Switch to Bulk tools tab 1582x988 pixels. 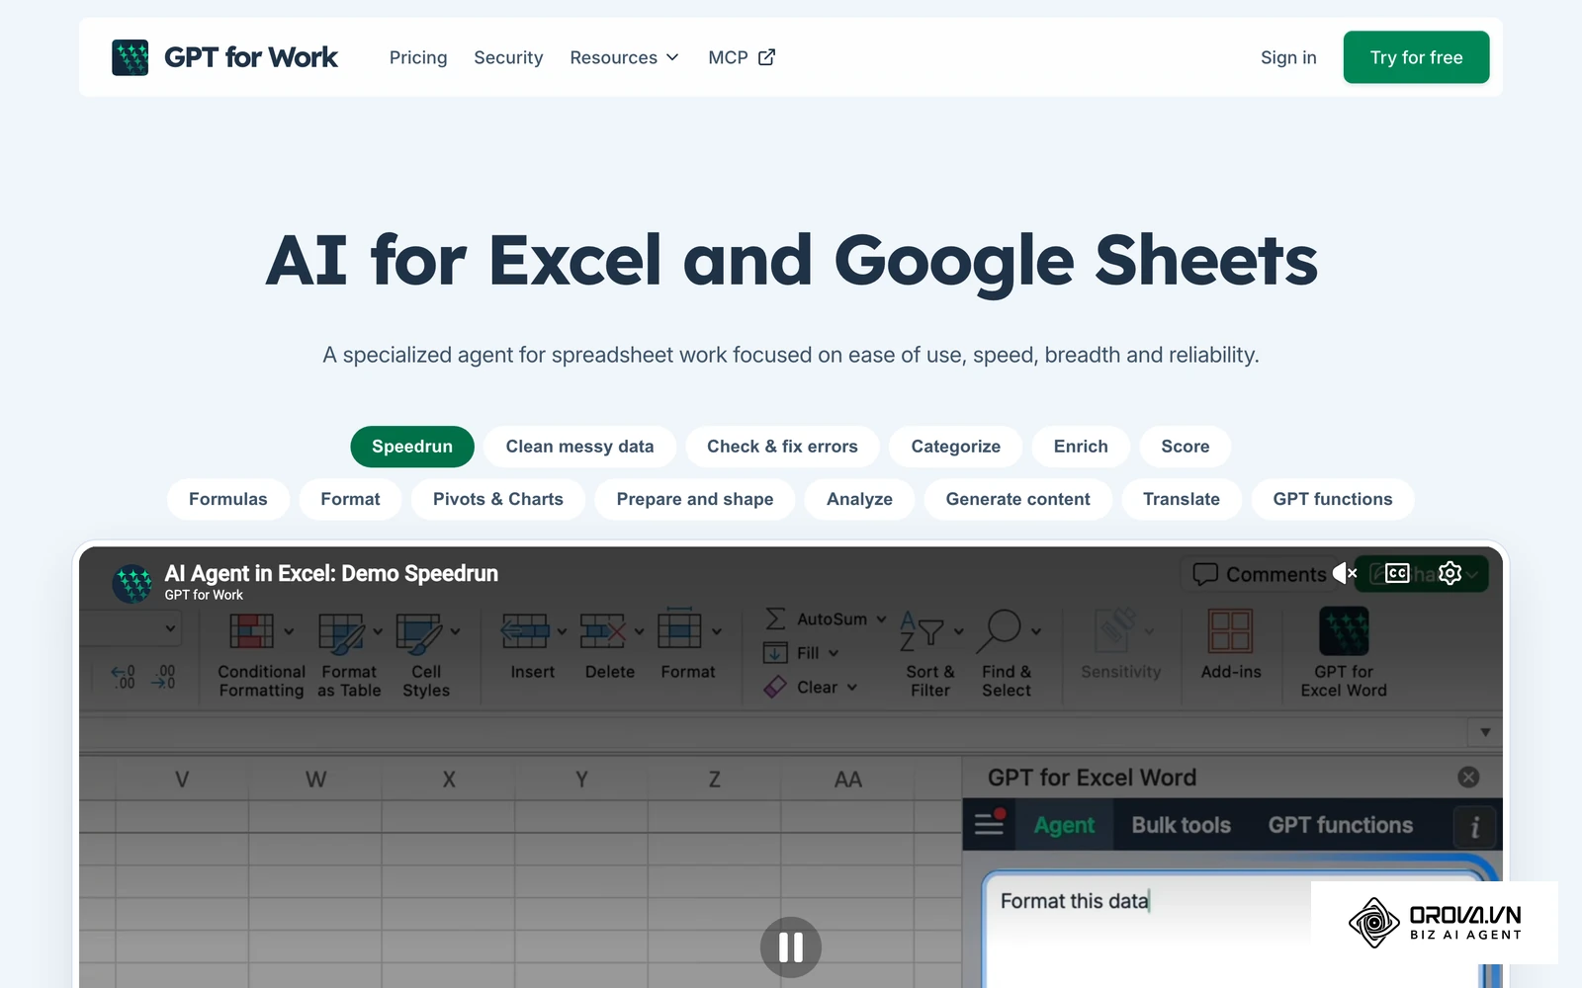click(1181, 825)
